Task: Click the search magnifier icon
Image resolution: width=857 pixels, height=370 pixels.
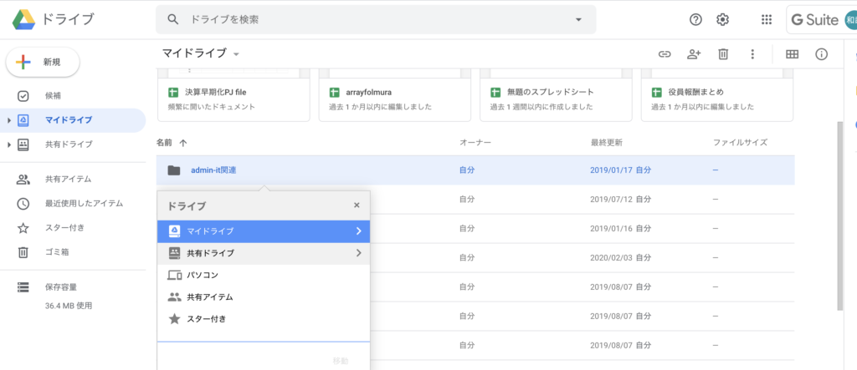Action: (173, 20)
